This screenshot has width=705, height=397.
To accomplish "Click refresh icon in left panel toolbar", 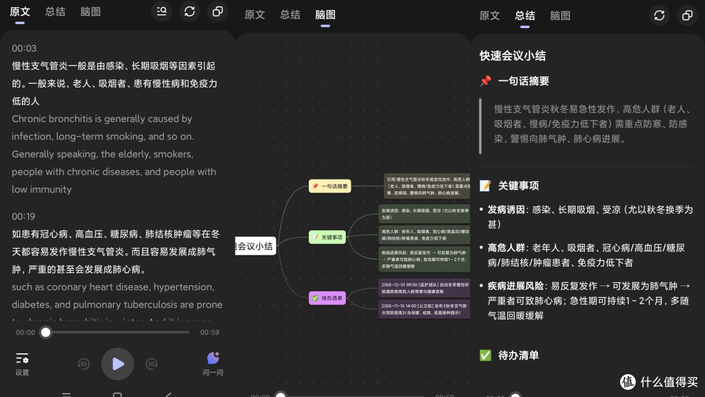I will 189,12.
